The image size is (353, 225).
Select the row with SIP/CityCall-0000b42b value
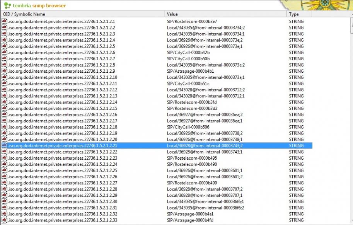pos(157,53)
